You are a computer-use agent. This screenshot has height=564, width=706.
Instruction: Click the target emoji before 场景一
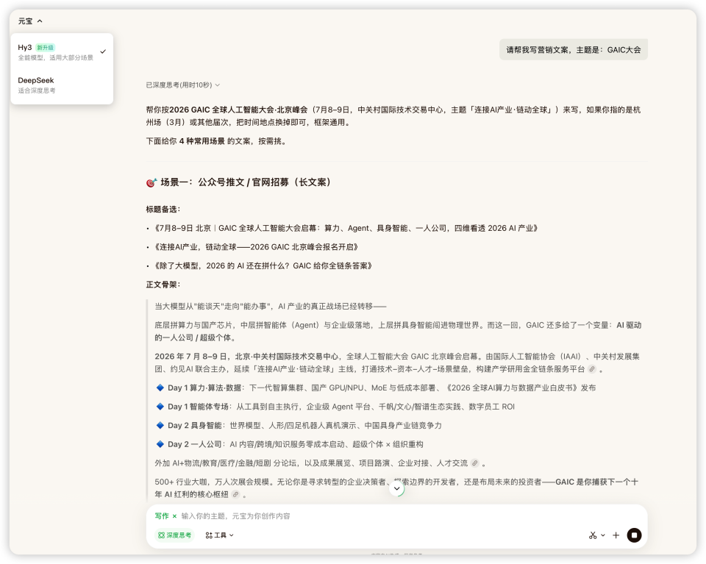pos(151,182)
